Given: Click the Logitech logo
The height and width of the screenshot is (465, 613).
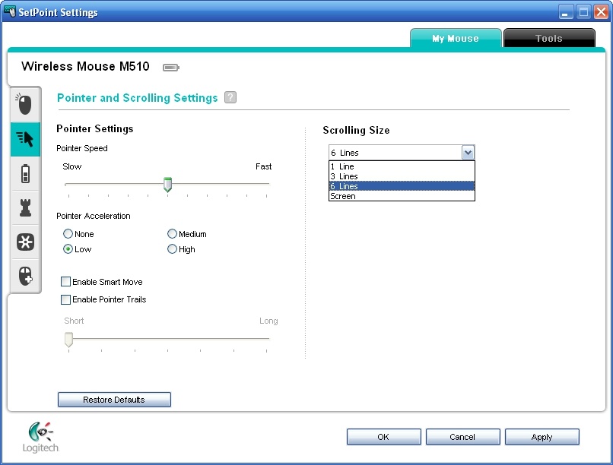Looking at the screenshot, I should 40,438.
